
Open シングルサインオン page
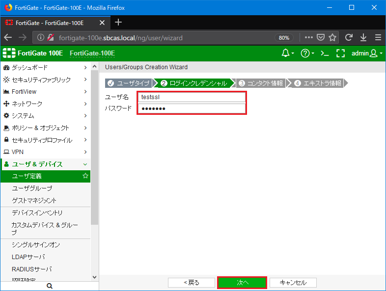(x=45, y=245)
